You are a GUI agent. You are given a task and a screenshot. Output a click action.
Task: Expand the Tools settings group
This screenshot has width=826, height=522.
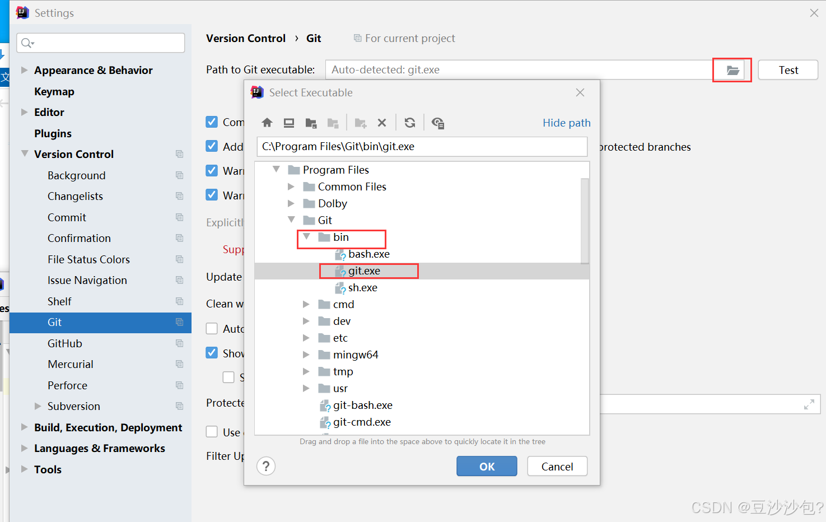[24, 469]
